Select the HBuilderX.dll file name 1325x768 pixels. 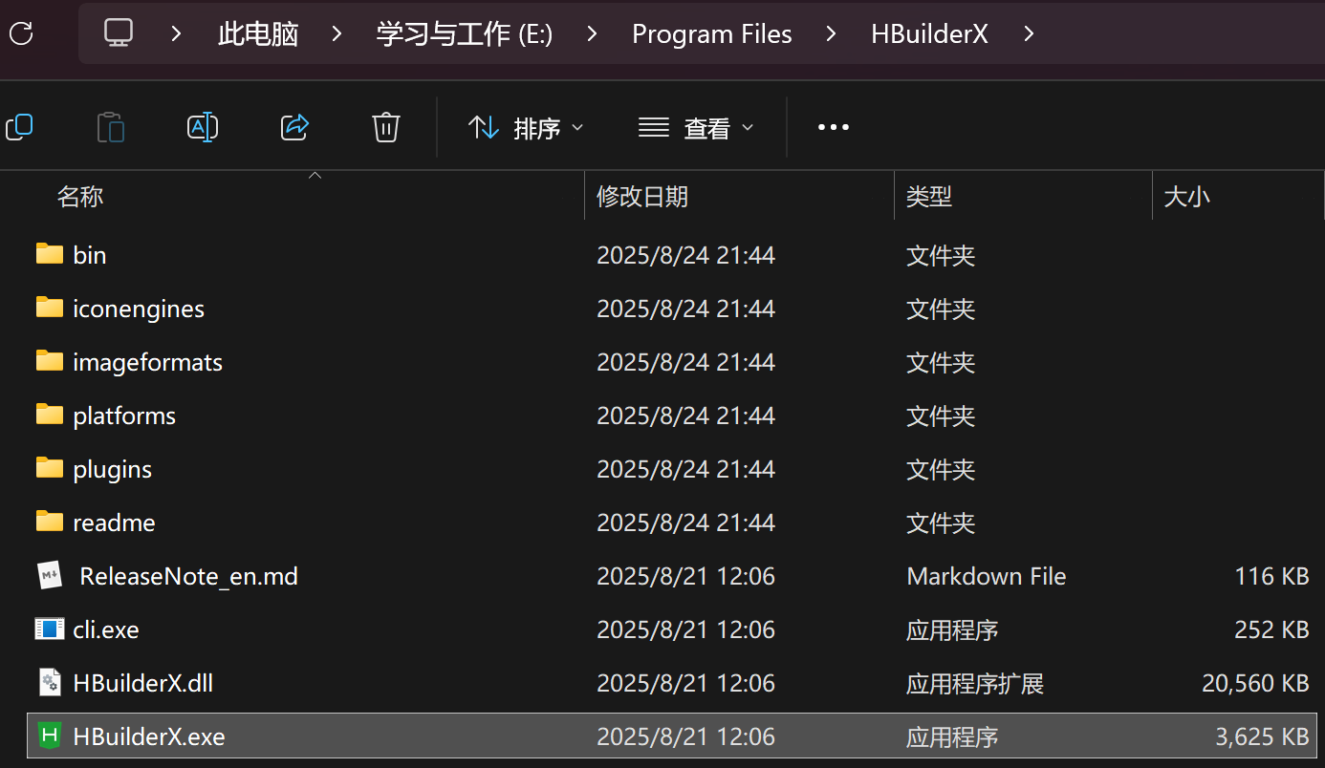point(143,683)
